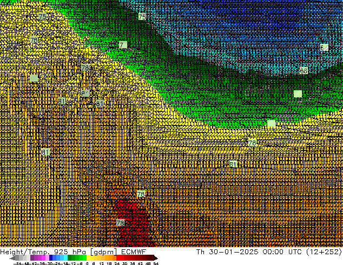Pick the darkest green legend swatch

coord(69,258)
